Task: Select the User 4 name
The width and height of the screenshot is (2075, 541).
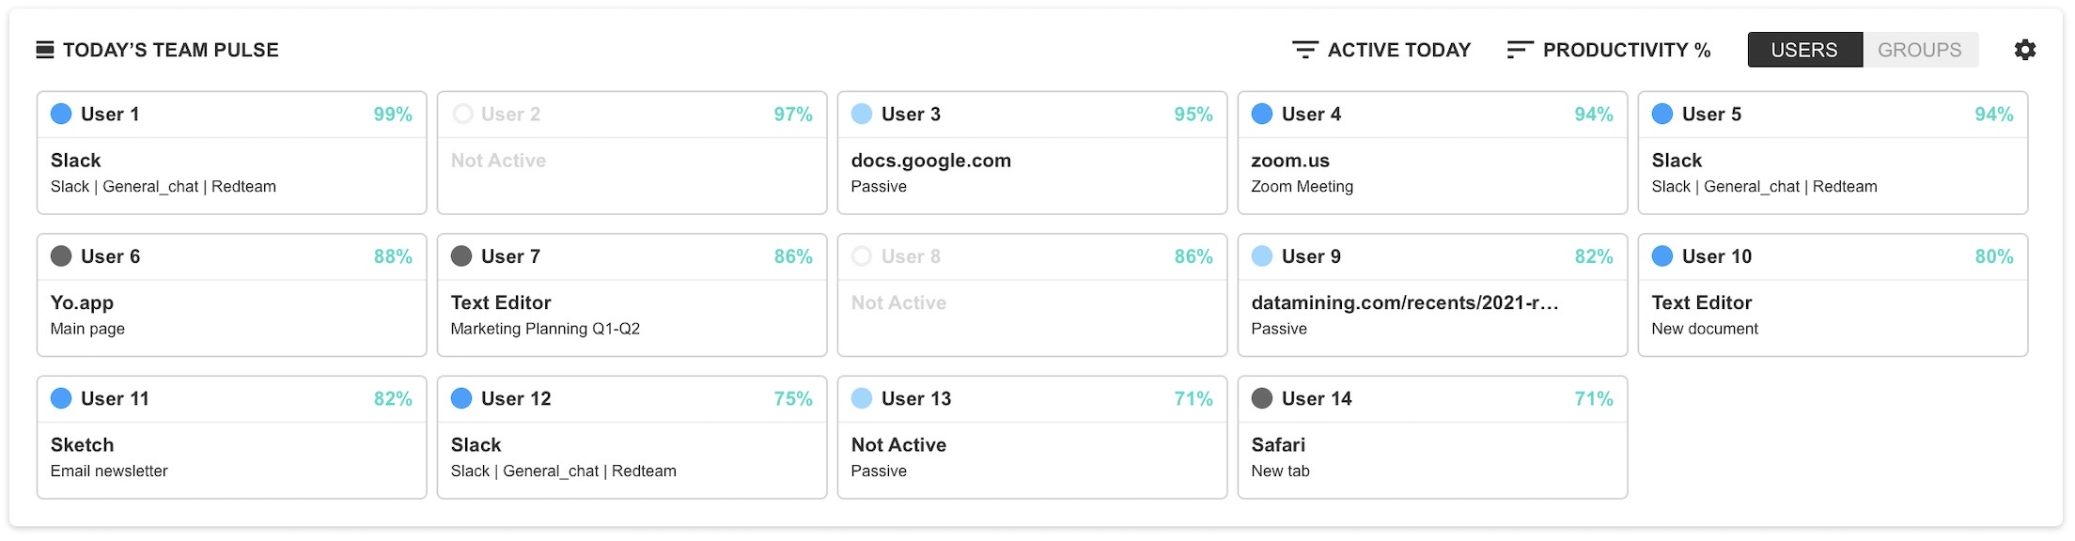Action: coord(1311,114)
